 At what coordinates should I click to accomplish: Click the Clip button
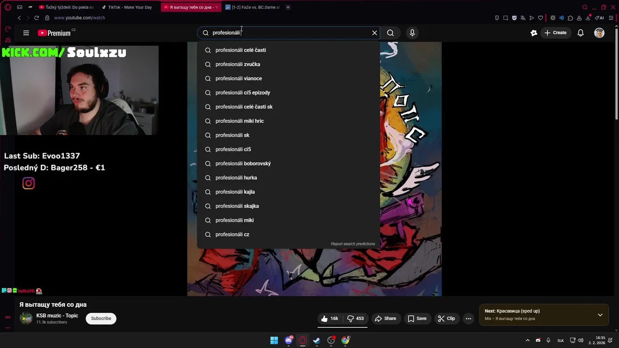pyautogui.click(x=446, y=319)
